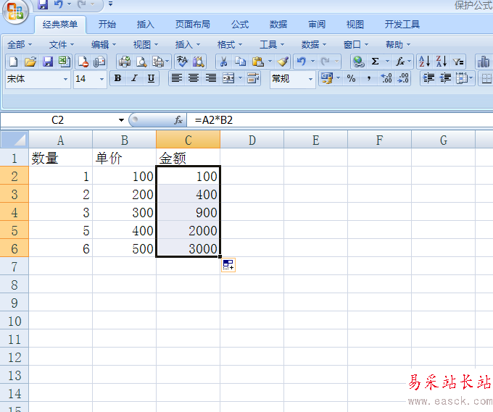Expand the Name Box dropdown arrow
Image resolution: width=493 pixels, height=412 pixels.
point(121,120)
